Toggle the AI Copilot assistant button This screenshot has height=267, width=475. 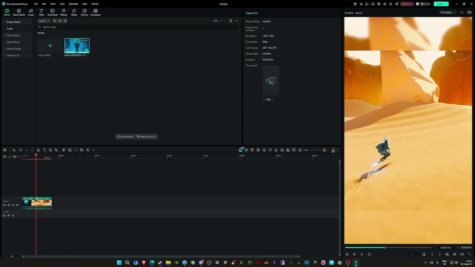(x=240, y=150)
